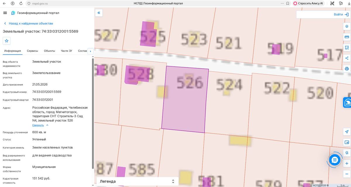
Task: Open the Yandex home button
Action: [13, 4]
